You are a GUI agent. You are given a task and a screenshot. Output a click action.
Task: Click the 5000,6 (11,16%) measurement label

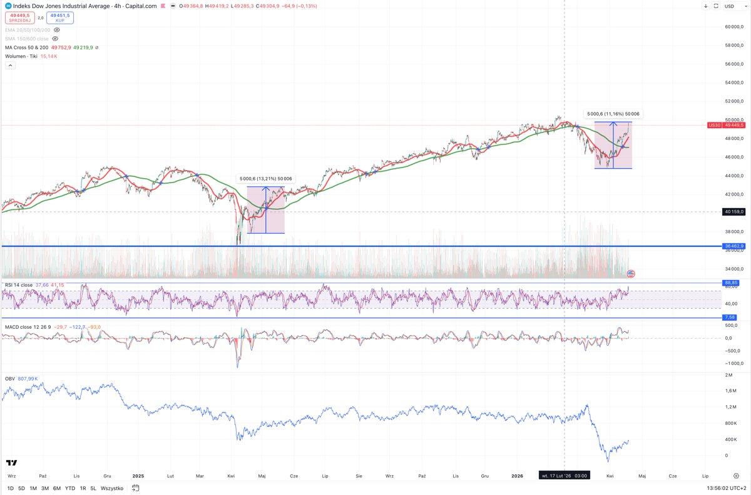pyautogui.click(x=613, y=114)
